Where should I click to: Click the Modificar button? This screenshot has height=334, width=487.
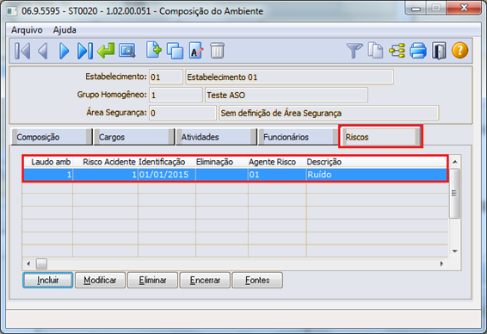click(100, 281)
